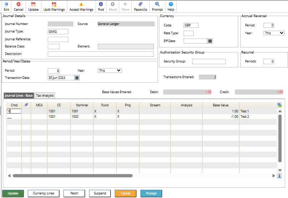Click the Currency Lines button
The image size is (288, 198).
coord(44,193)
